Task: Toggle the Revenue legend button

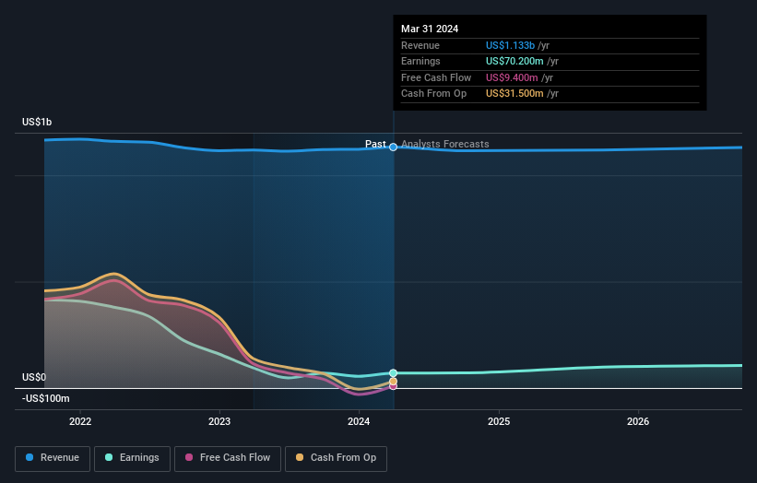Action: coord(53,458)
